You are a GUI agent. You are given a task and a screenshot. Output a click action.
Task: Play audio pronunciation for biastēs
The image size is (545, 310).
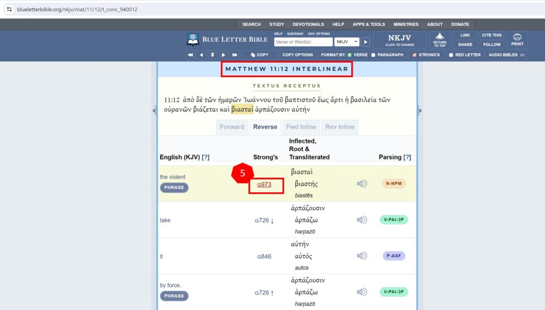tap(362, 184)
